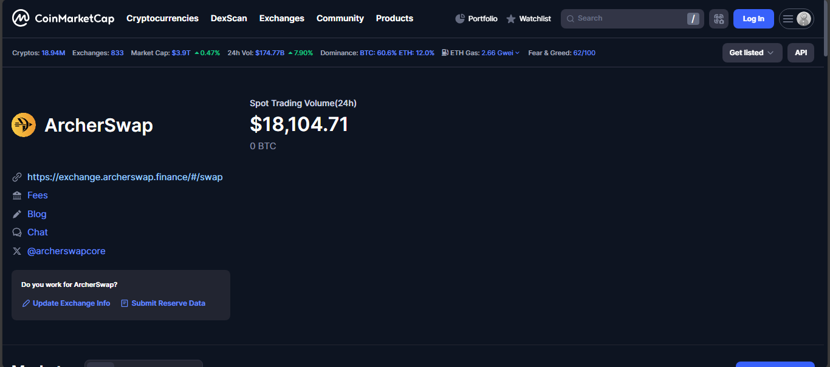
Task: Click the QR code scan icon
Action: (x=719, y=19)
